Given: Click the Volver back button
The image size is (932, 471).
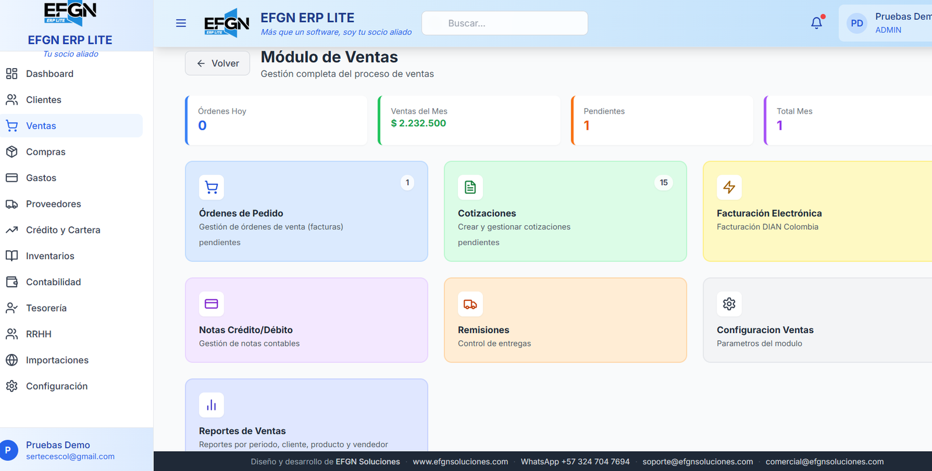Looking at the screenshot, I should [217, 63].
